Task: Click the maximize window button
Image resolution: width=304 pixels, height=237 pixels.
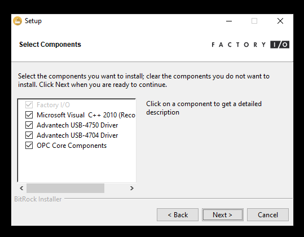Action: pos(254,21)
